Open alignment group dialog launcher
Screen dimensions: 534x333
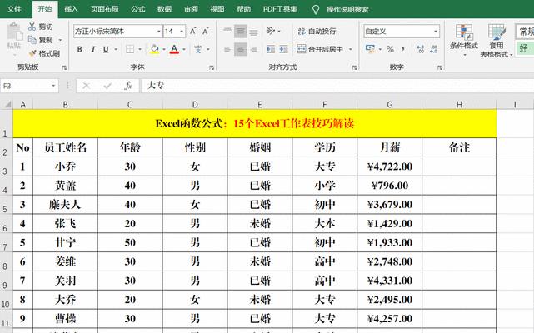tap(354, 67)
